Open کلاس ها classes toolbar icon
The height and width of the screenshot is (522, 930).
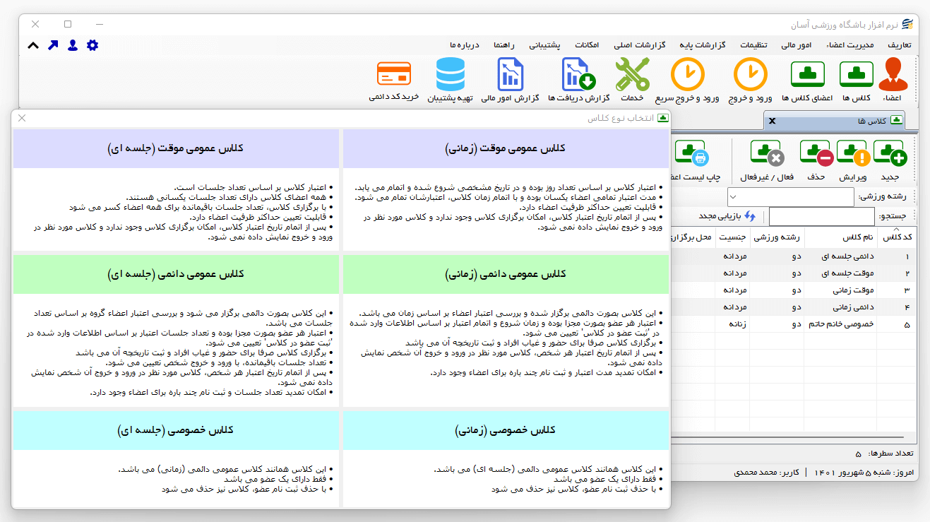pyautogui.click(x=857, y=80)
